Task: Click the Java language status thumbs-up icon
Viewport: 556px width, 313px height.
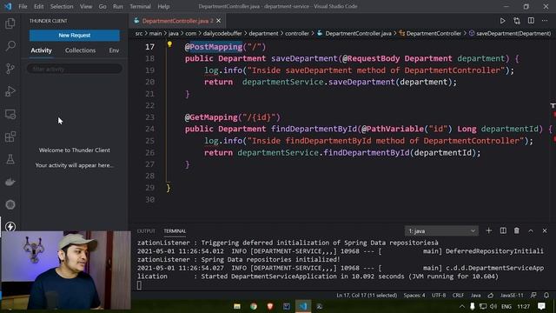Action: tap(491, 296)
